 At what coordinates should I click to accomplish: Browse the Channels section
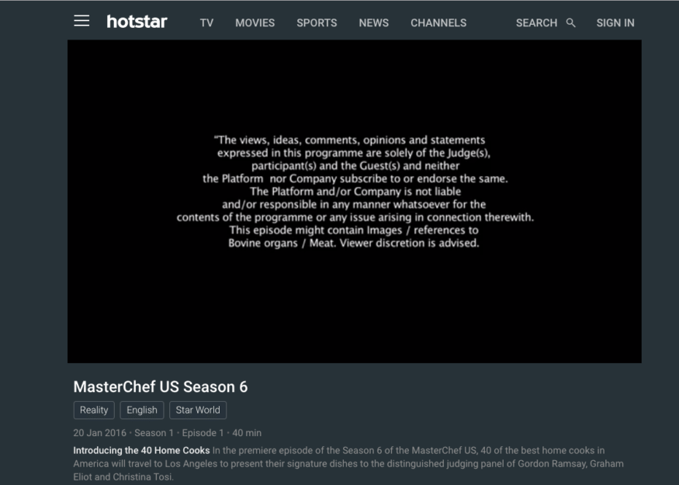pos(438,23)
